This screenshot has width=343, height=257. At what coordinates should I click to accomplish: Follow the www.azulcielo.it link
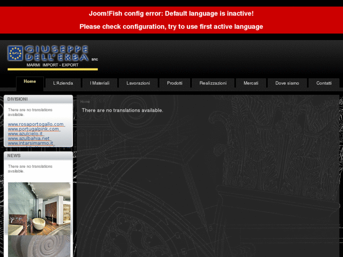[x=26, y=133]
